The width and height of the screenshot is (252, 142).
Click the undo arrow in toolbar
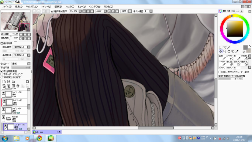tap(34, 11)
